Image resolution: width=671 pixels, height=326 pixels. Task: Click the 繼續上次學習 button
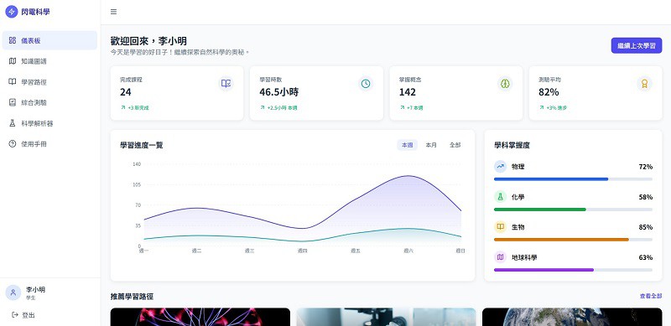(637, 45)
